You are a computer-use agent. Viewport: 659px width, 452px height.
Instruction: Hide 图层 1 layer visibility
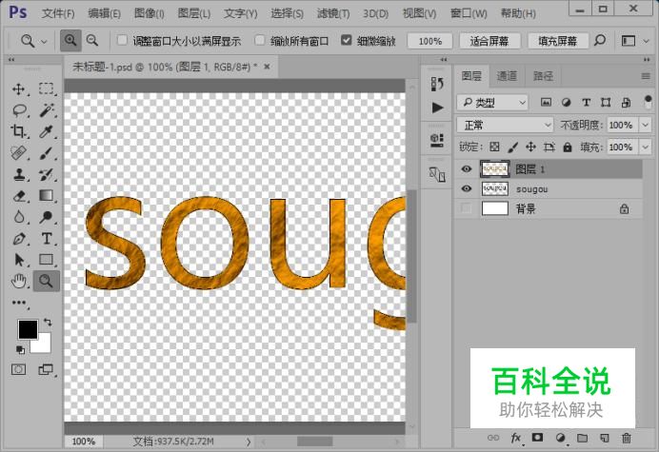click(x=466, y=168)
